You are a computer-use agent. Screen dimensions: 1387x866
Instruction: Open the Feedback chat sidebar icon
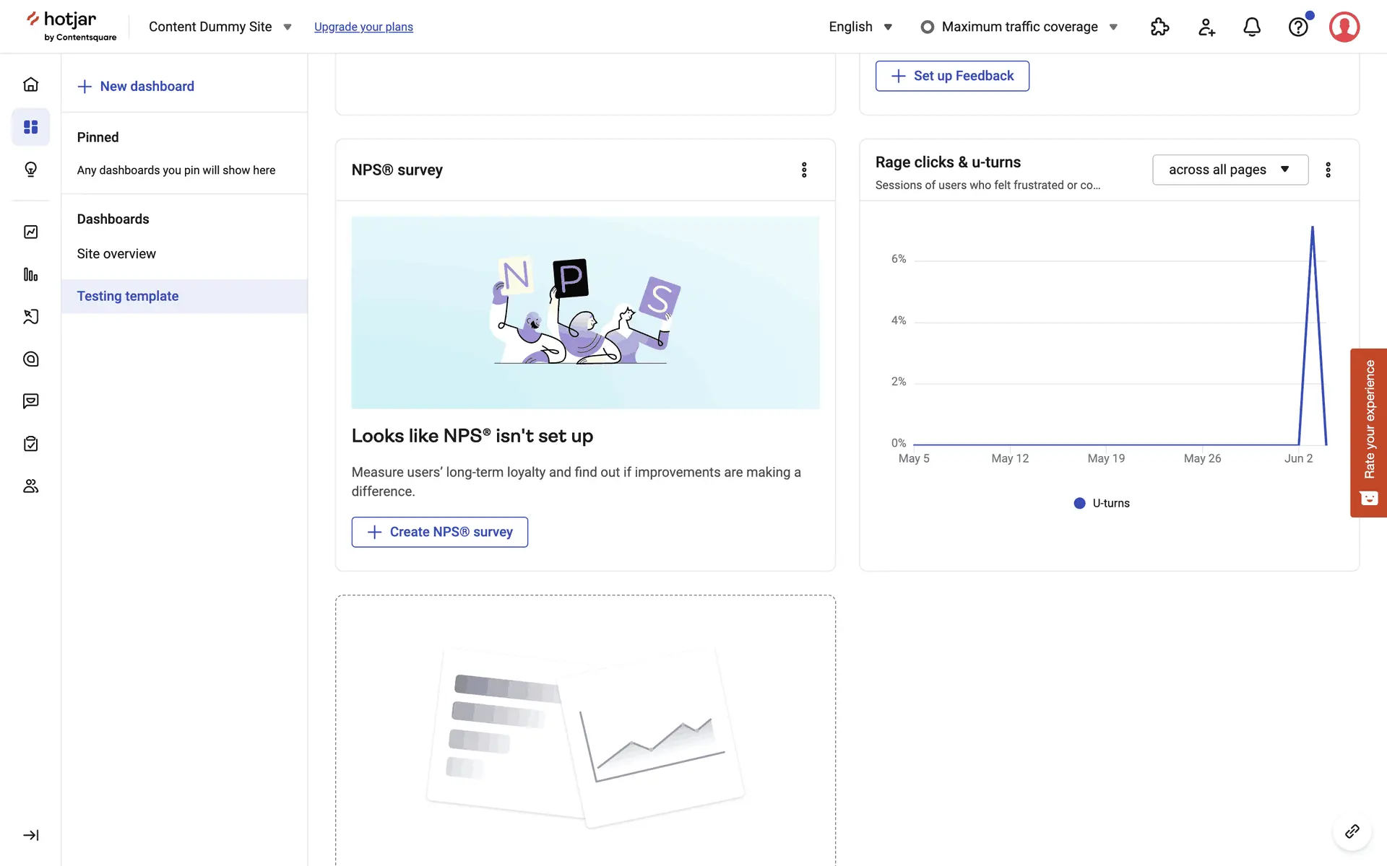point(30,401)
